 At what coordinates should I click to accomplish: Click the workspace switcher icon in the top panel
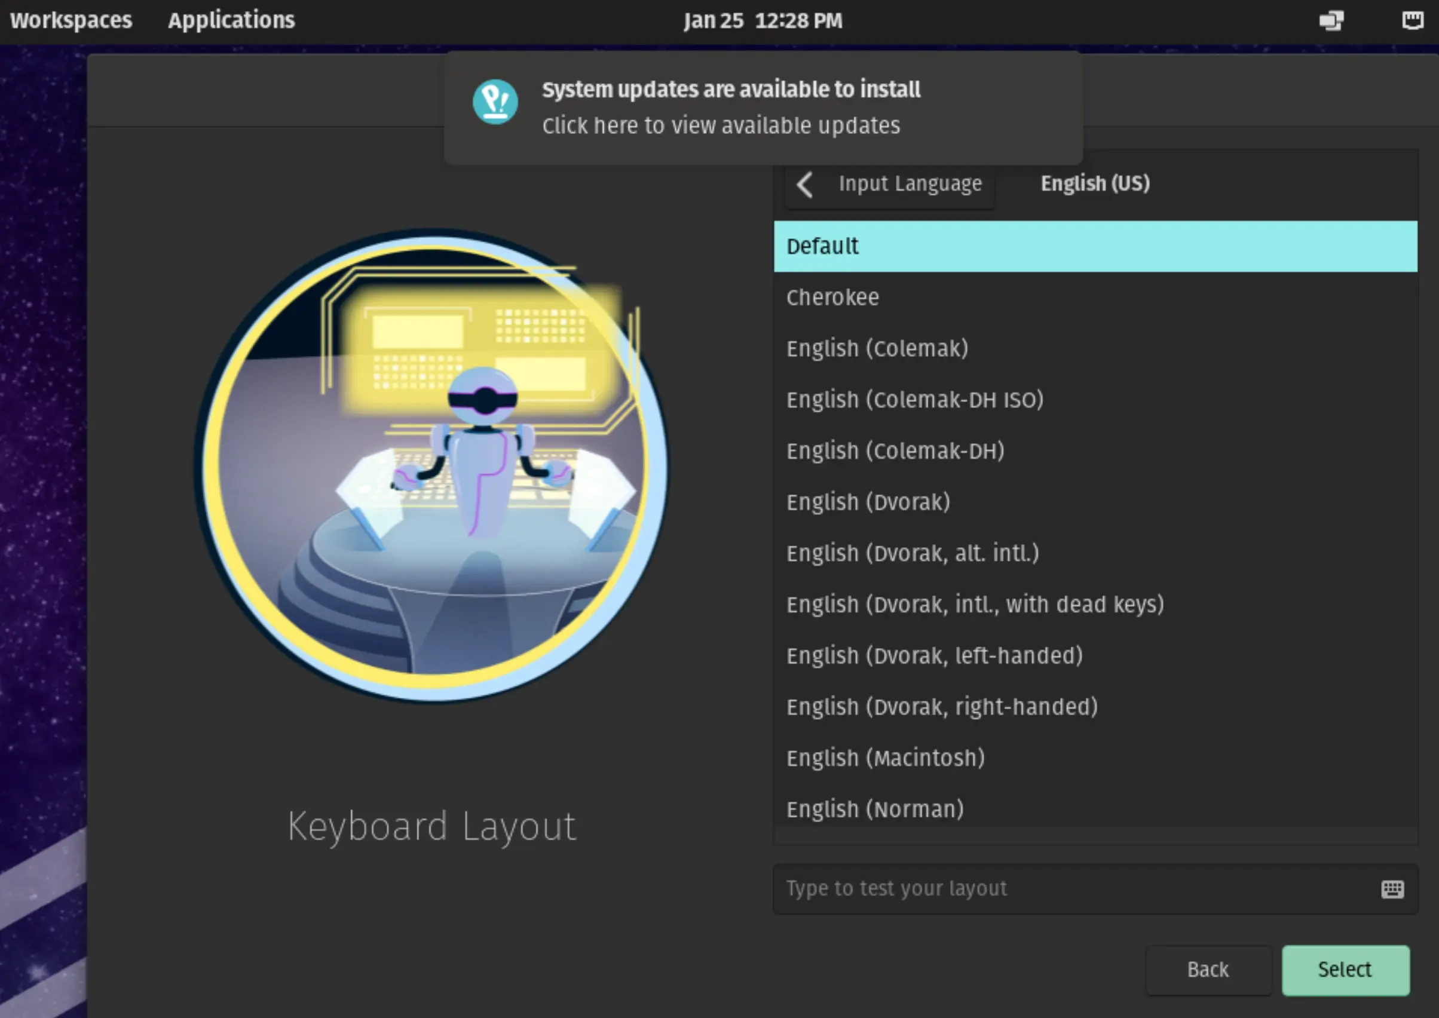click(1332, 20)
